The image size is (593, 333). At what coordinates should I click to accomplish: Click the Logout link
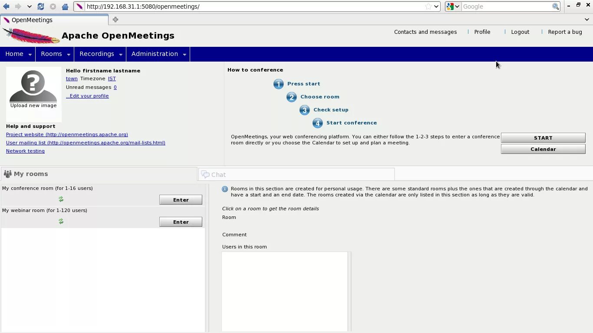point(520,32)
